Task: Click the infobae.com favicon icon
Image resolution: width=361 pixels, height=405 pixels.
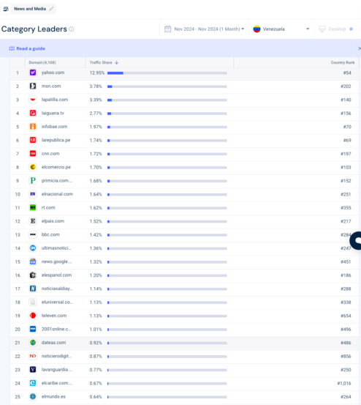Action: click(x=33, y=127)
